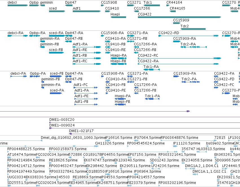Open the Tdc2 gene feature

pyautogui.click(x=193, y=29)
